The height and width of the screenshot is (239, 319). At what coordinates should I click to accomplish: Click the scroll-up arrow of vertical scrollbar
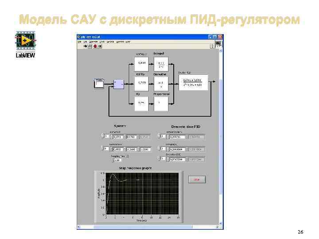pos(221,51)
